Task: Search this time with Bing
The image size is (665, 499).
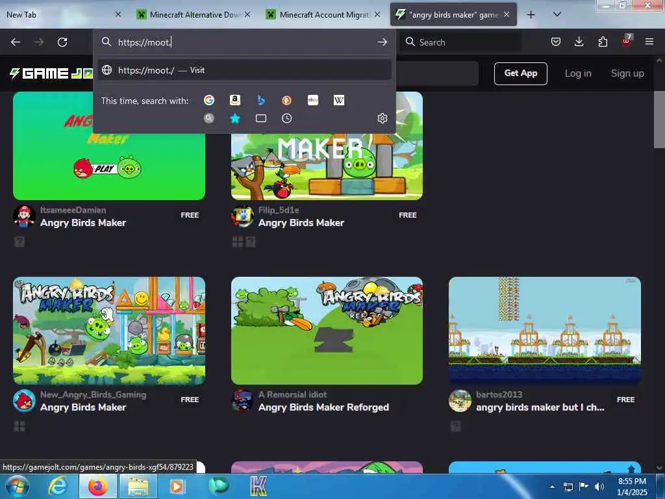Action: coord(261,100)
